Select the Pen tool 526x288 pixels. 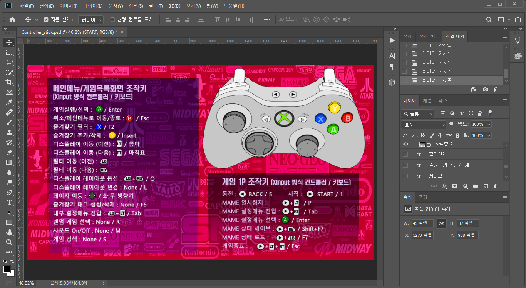9,192
